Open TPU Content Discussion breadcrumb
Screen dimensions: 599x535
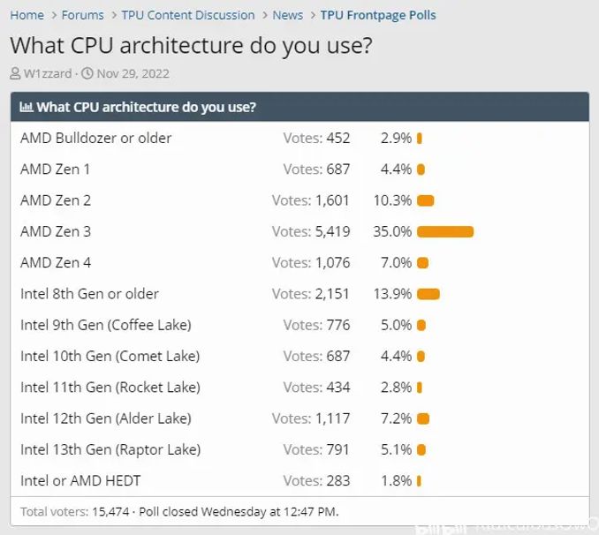[x=188, y=15]
